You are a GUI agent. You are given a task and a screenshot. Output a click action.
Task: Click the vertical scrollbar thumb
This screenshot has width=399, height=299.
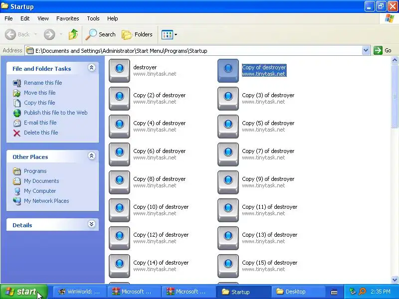[x=395, y=96]
